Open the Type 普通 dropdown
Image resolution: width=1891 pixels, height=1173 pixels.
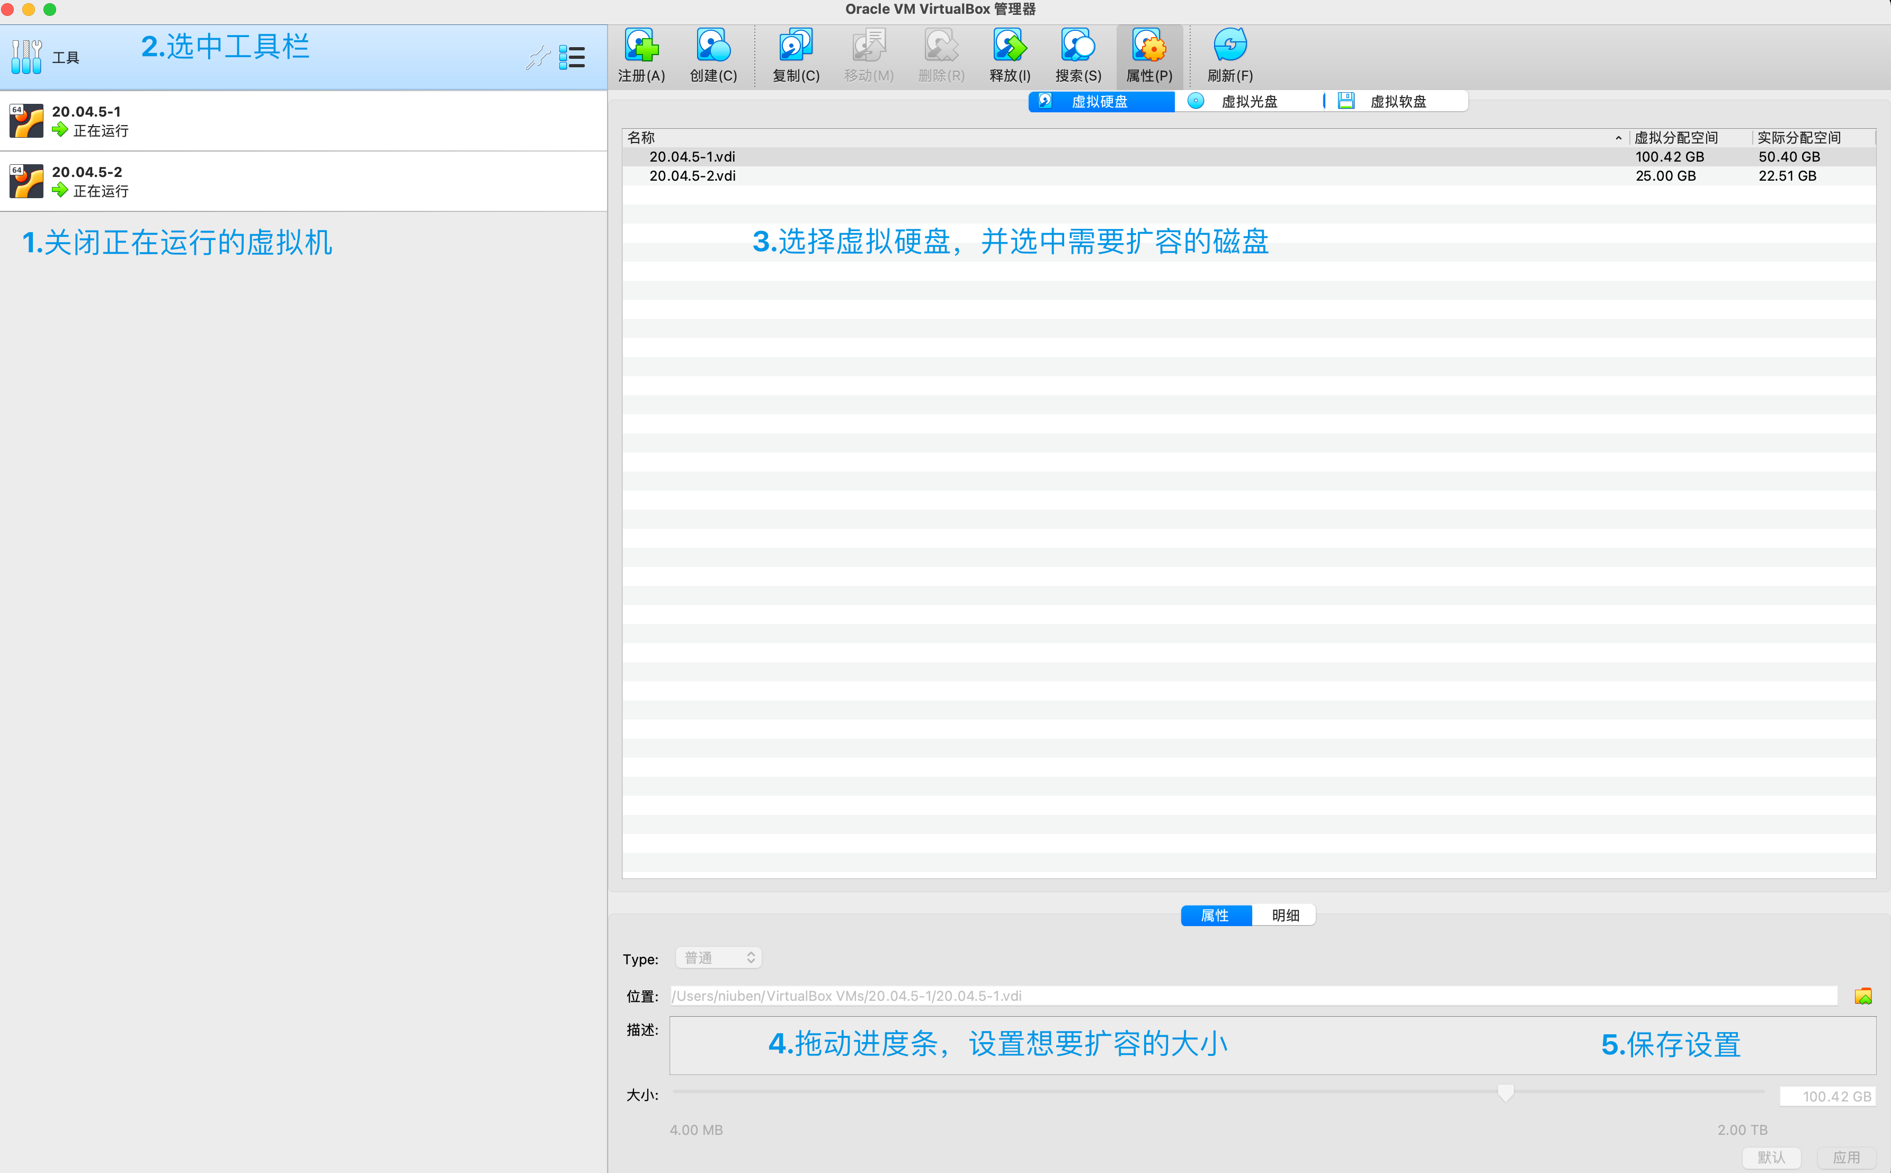[x=718, y=957]
